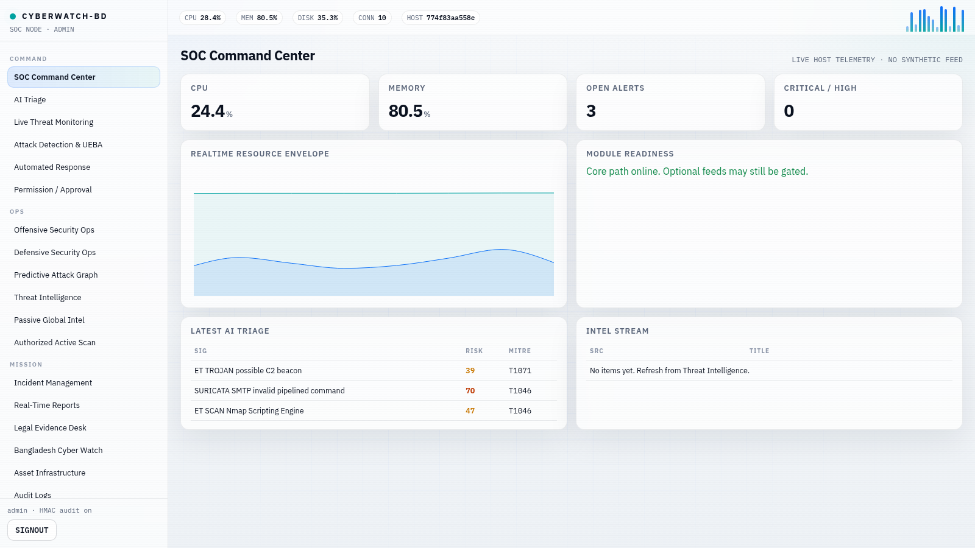Click the HOST 774f83aa558e pill
Screen dimensions: 975x548
point(441,18)
